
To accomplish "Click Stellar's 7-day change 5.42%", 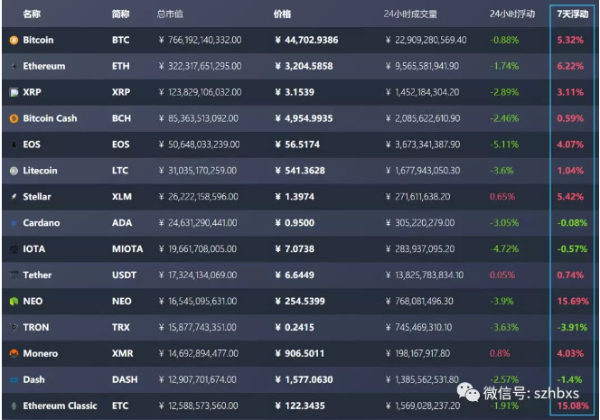I will coord(570,197).
